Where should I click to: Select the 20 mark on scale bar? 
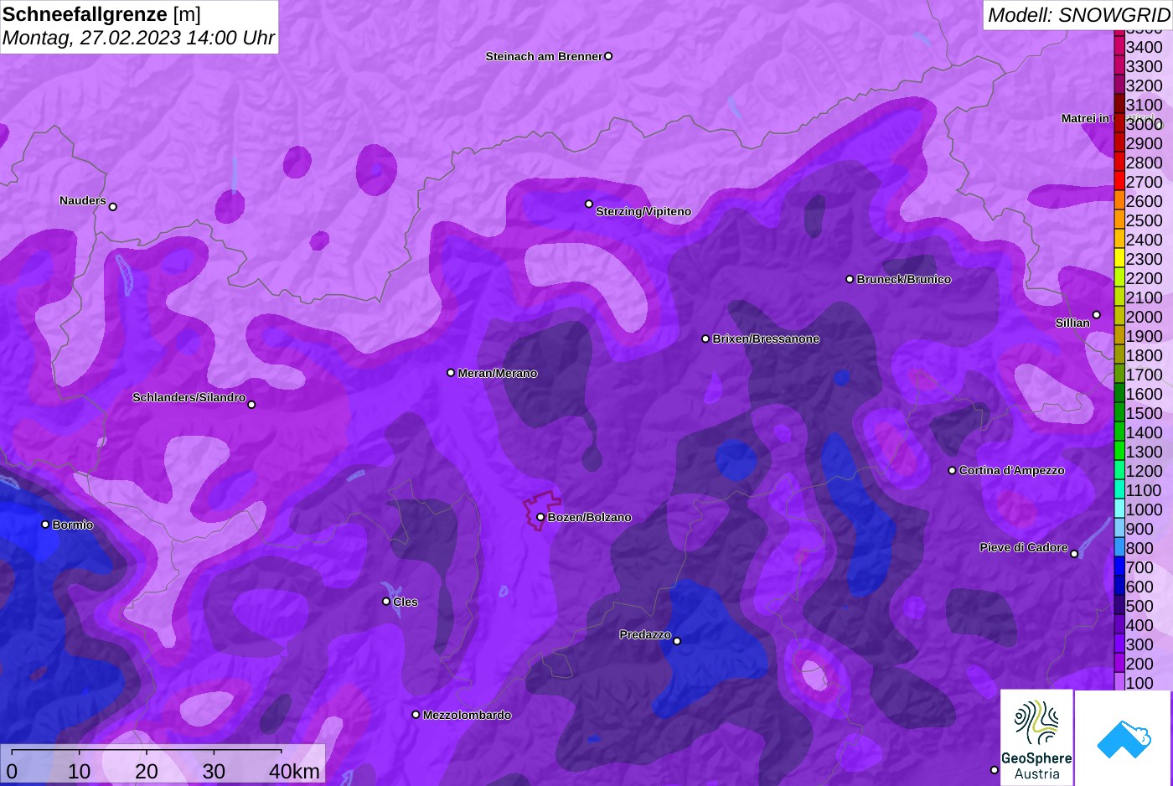click(147, 772)
